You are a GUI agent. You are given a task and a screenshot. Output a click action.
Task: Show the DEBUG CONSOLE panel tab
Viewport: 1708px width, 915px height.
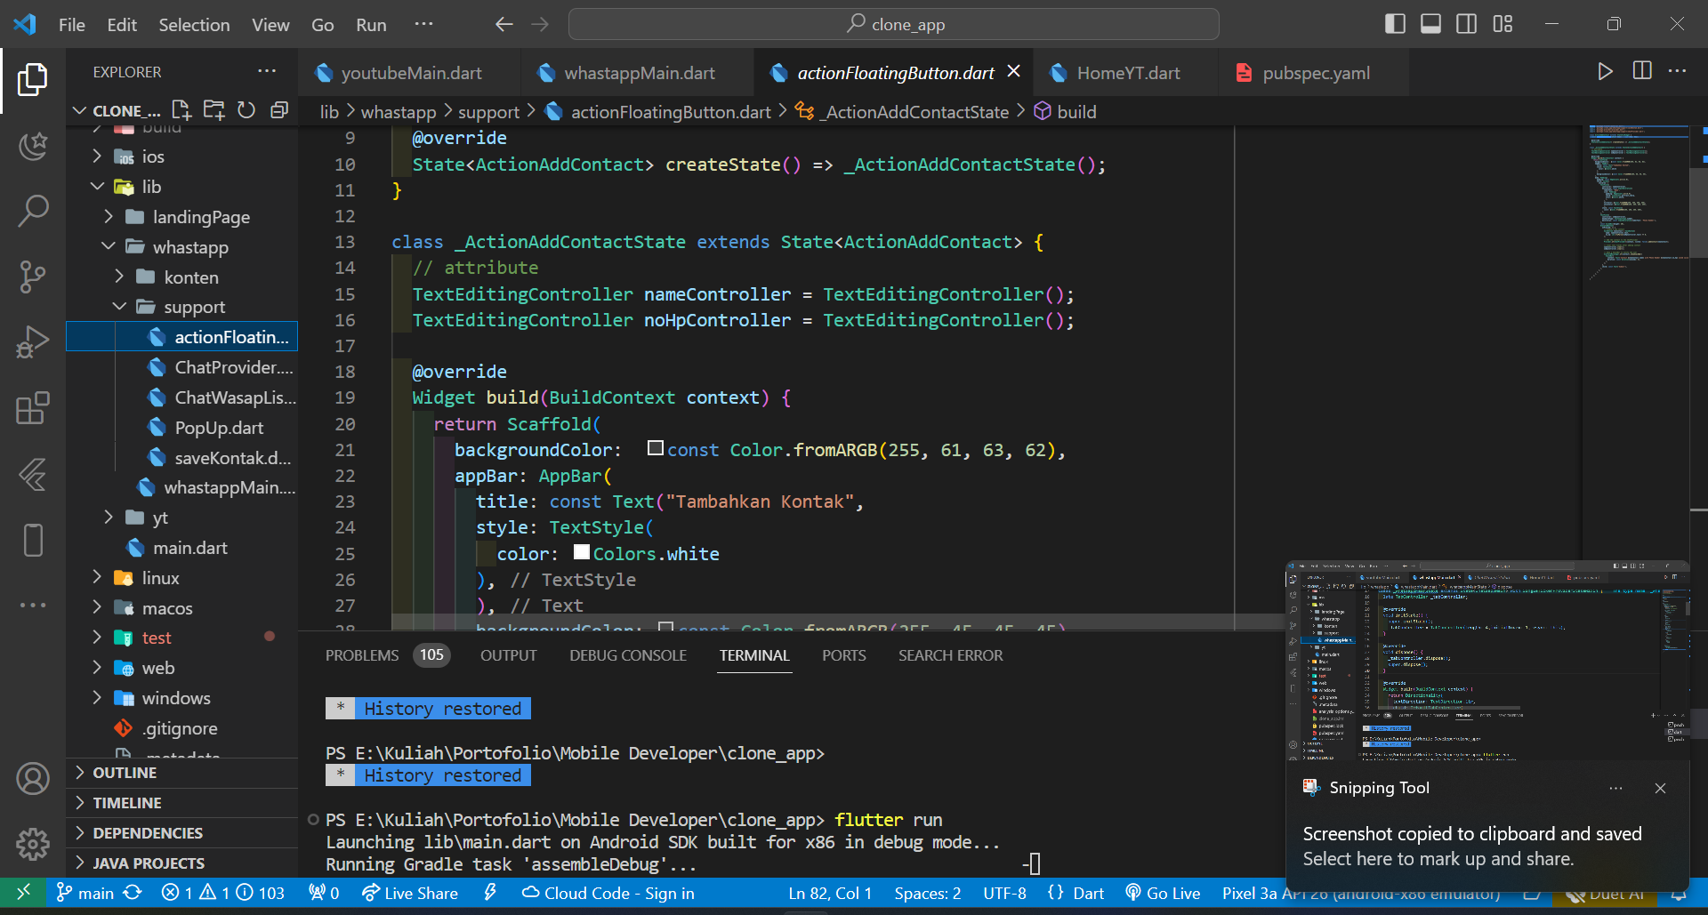tap(628, 655)
